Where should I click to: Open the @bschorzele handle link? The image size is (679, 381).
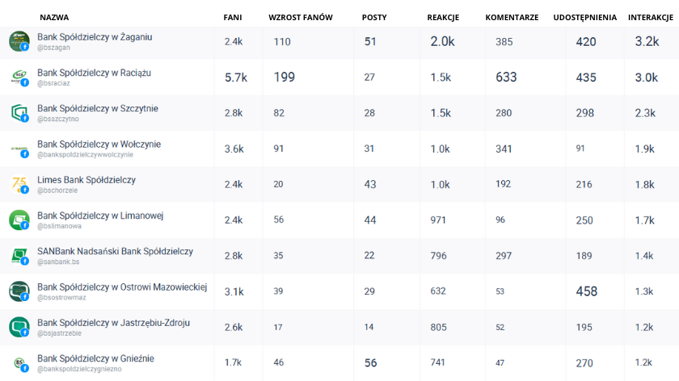[57, 191]
